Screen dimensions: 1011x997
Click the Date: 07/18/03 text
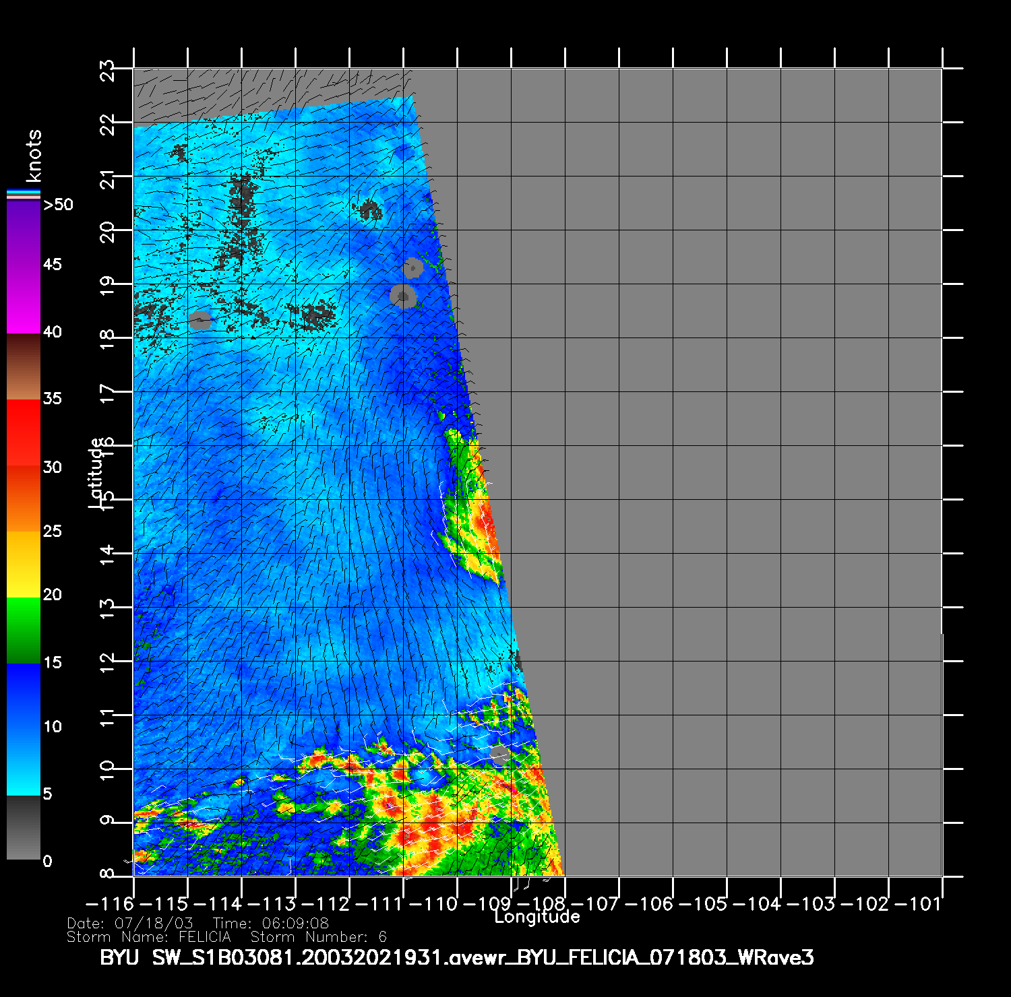point(130,923)
